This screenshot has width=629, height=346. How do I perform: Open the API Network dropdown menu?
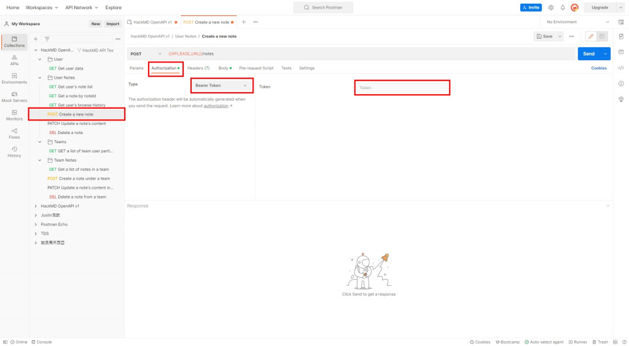pos(82,7)
